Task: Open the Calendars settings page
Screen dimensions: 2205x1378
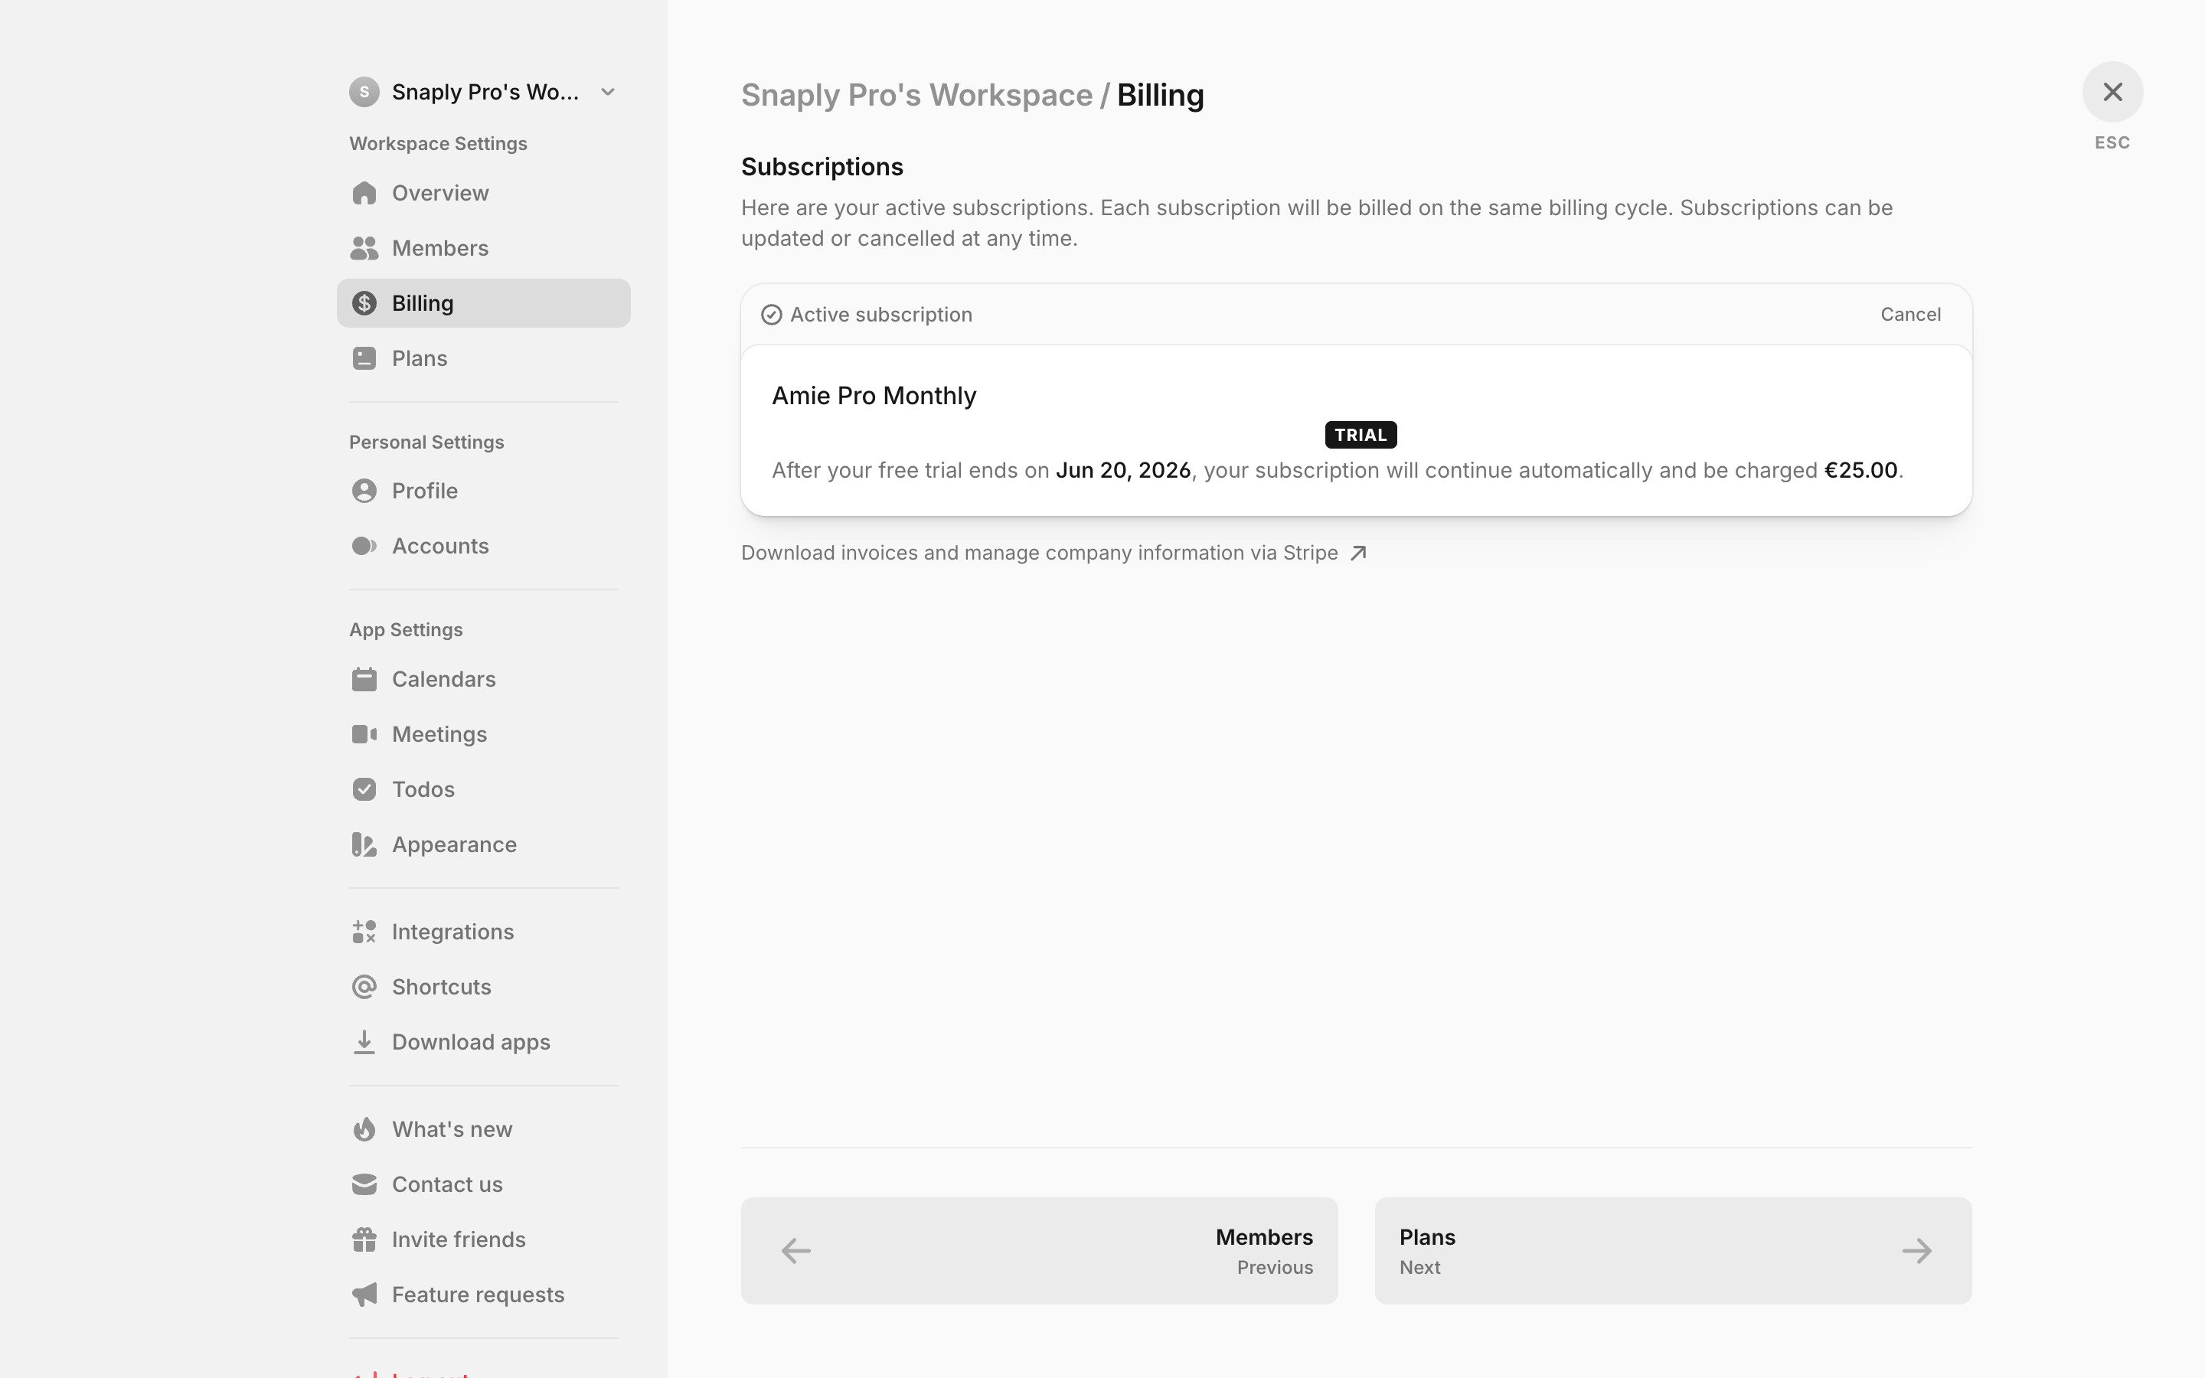Action: 484,679
